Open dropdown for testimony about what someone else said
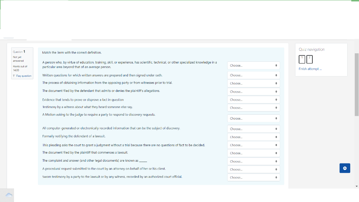This screenshot has height=202, width=359. coord(253,108)
